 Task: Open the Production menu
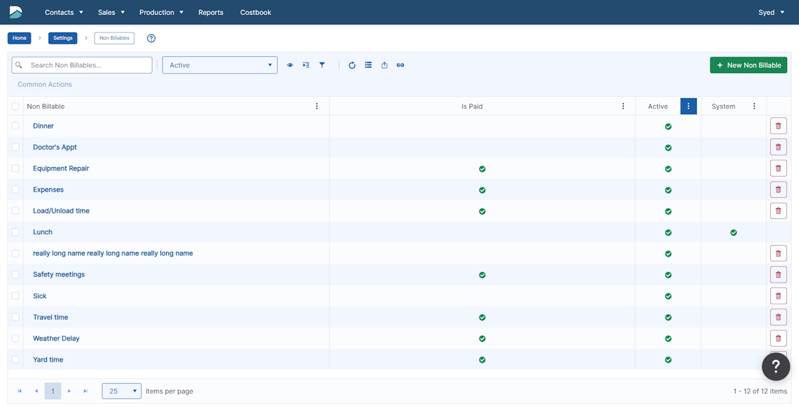click(161, 12)
